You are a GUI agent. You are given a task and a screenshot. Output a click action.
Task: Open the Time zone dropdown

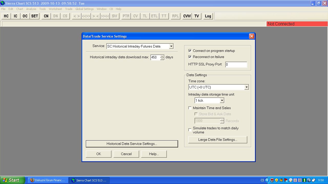(x=247, y=87)
